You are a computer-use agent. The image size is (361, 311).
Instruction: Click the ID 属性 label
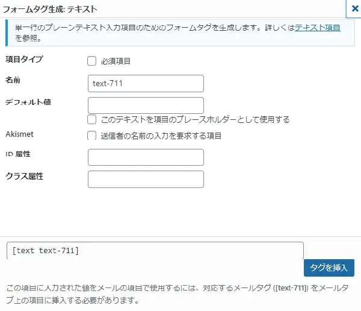pos(18,154)
